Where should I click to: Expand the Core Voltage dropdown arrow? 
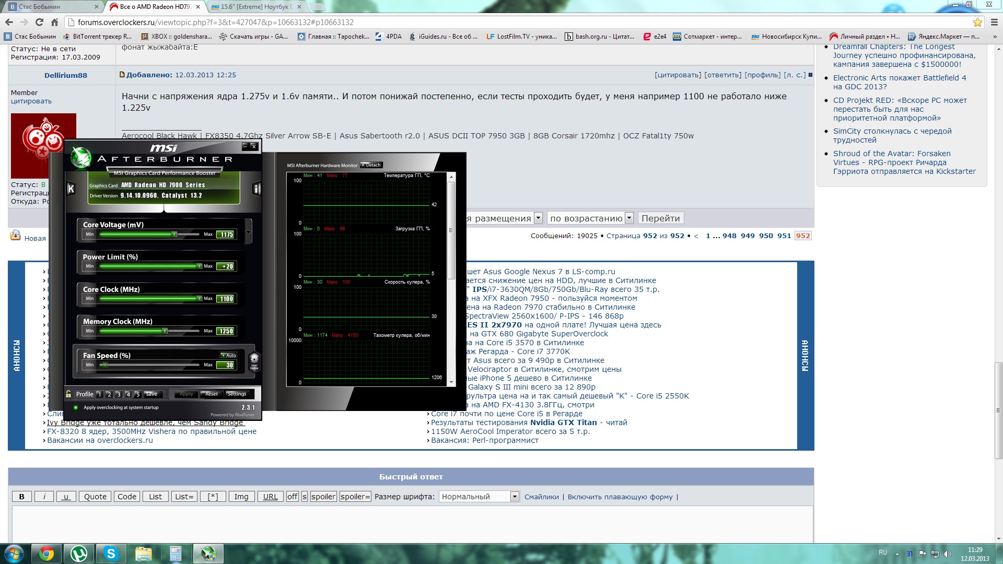click(249, 232)
